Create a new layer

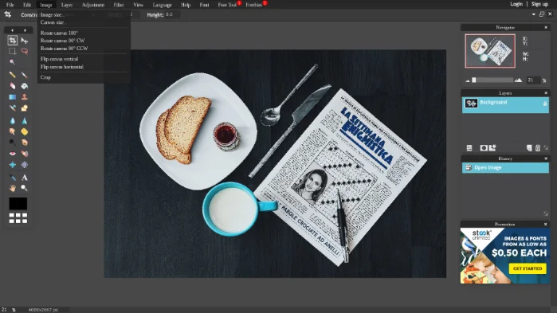pyautogui.click(x=529, y=148)
